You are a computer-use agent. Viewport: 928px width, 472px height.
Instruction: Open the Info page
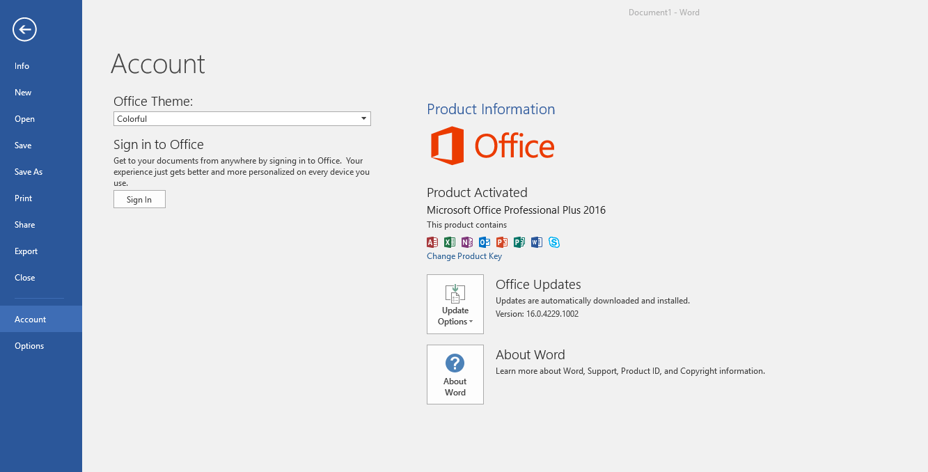(41, 66)
